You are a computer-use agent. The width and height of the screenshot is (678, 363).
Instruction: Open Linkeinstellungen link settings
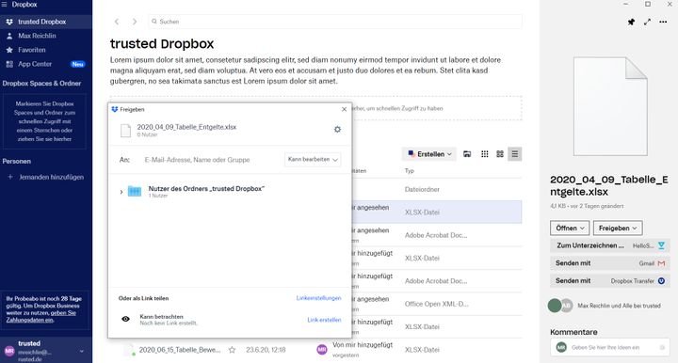click(x=318, y=298)
